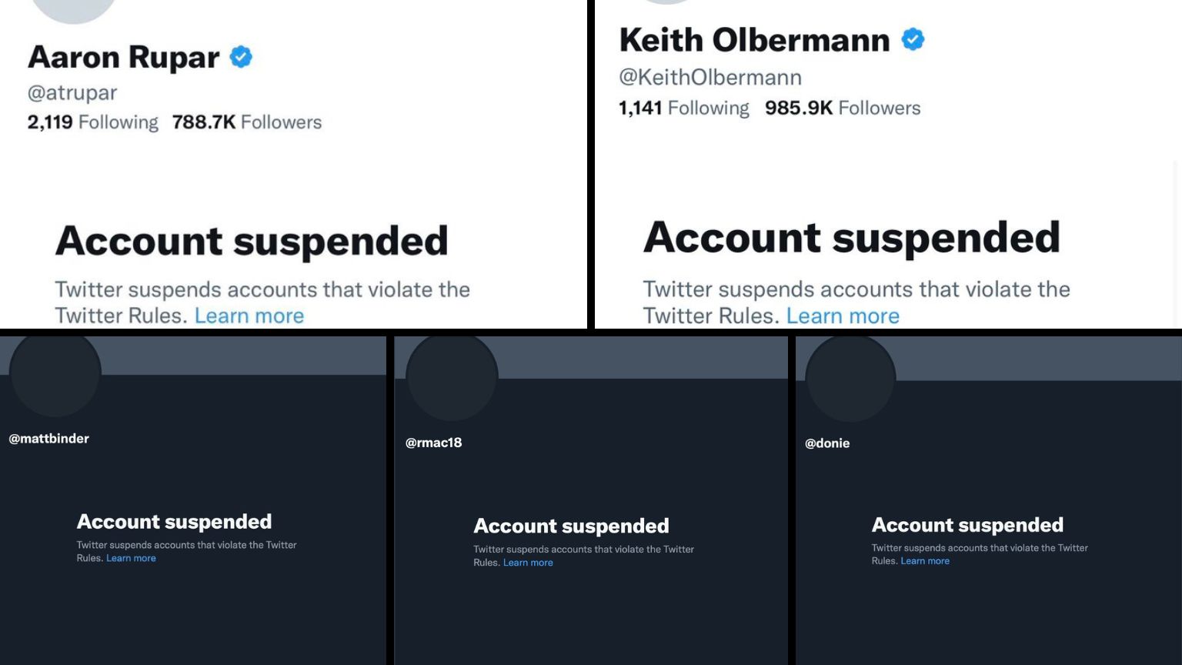This screenshot has width=1182, height=665.
Task: Open Keith Olbermann's 985.9K Followers list
Action: (843, 108)
